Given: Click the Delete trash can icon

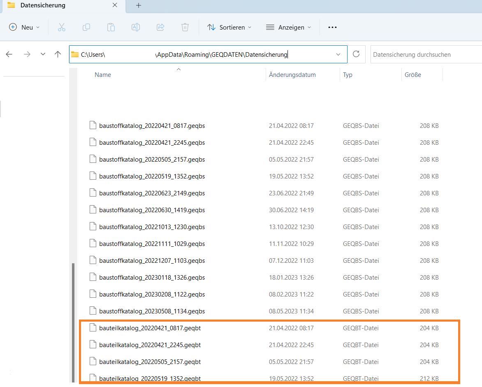Looking at the screenshot, I should [185, 28].
